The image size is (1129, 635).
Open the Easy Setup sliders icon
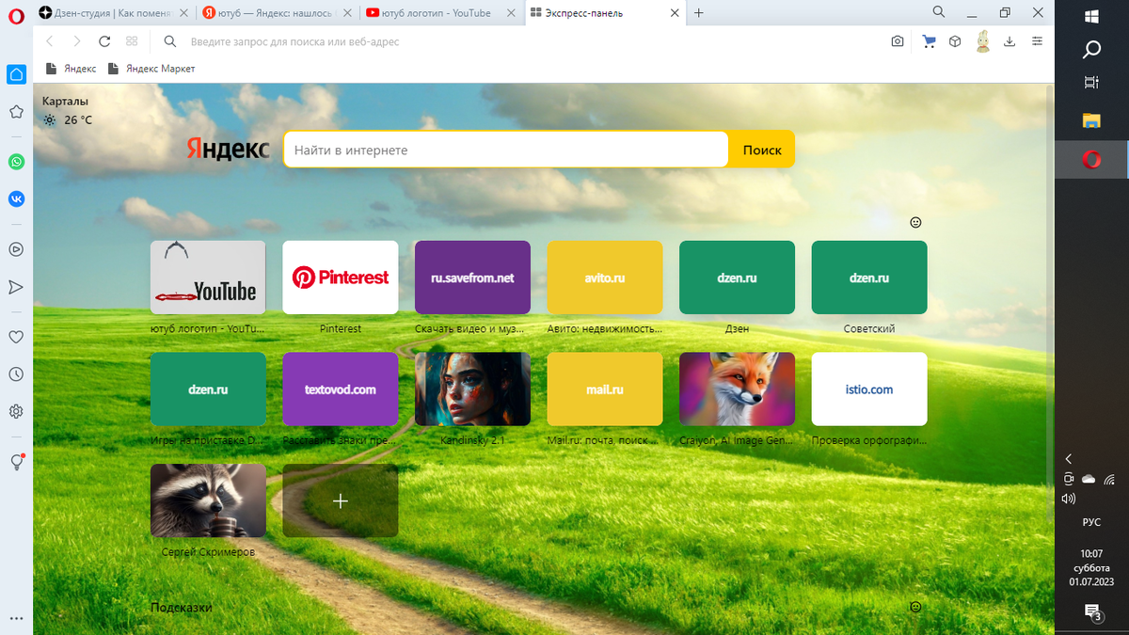(x=1038, y=41)
